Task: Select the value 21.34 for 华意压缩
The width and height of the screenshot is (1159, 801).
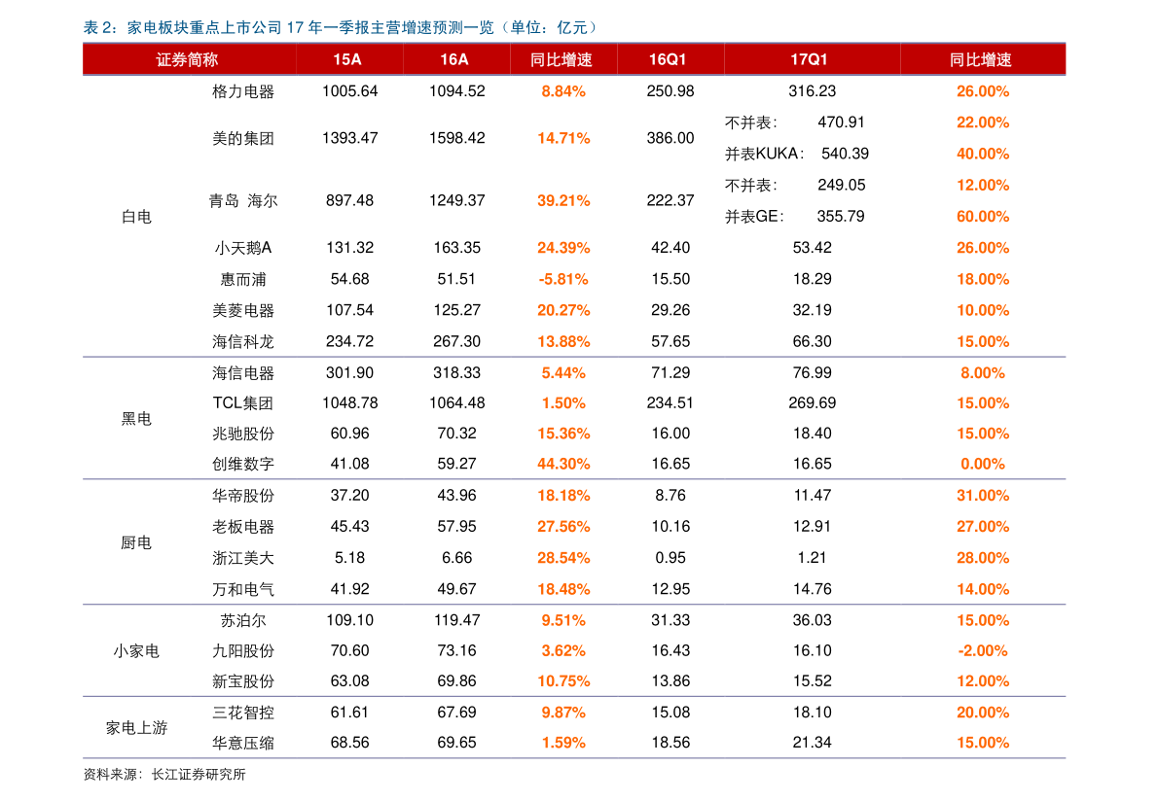Action: point(813,743)
